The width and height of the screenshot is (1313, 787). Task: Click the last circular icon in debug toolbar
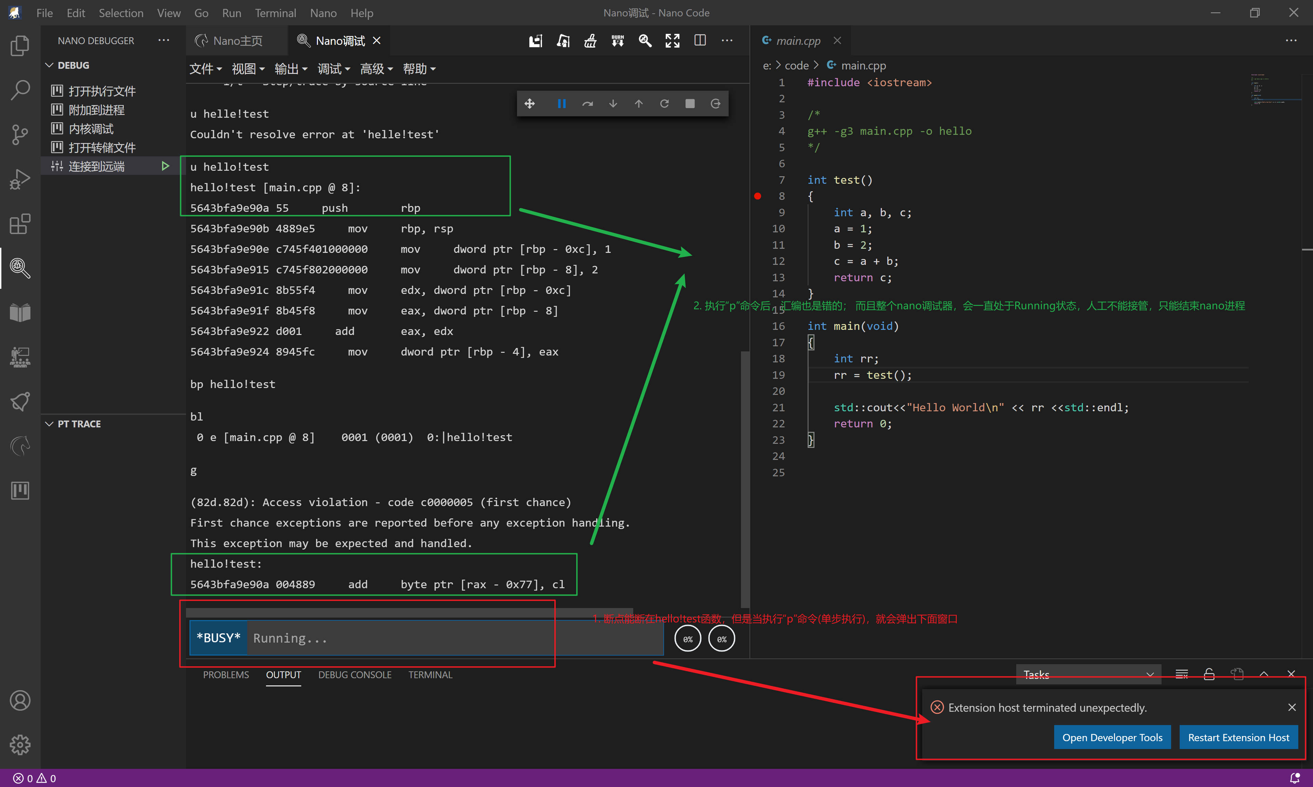[x=715, y=104]
